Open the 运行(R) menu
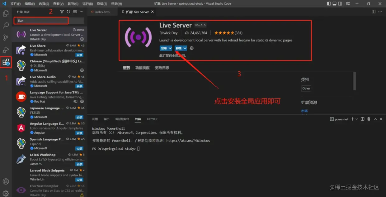Viewport: 386px width, 197px height. (x=87, y=4)
